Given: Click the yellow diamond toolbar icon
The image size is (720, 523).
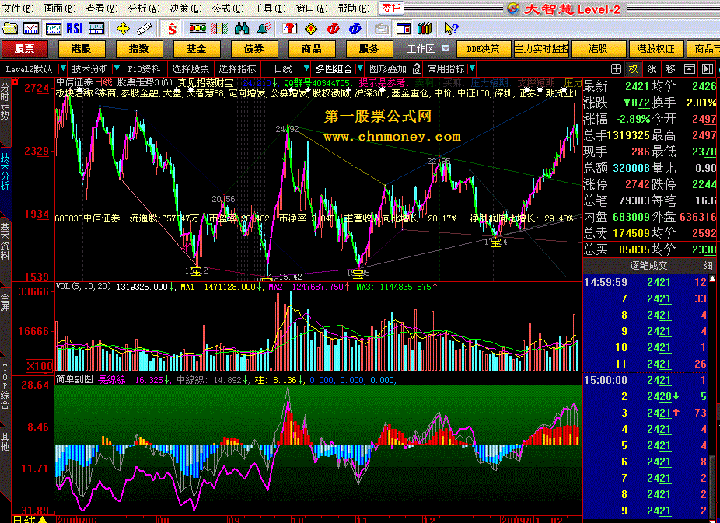Looking at the screenshot, I should [x=311, y=29].
